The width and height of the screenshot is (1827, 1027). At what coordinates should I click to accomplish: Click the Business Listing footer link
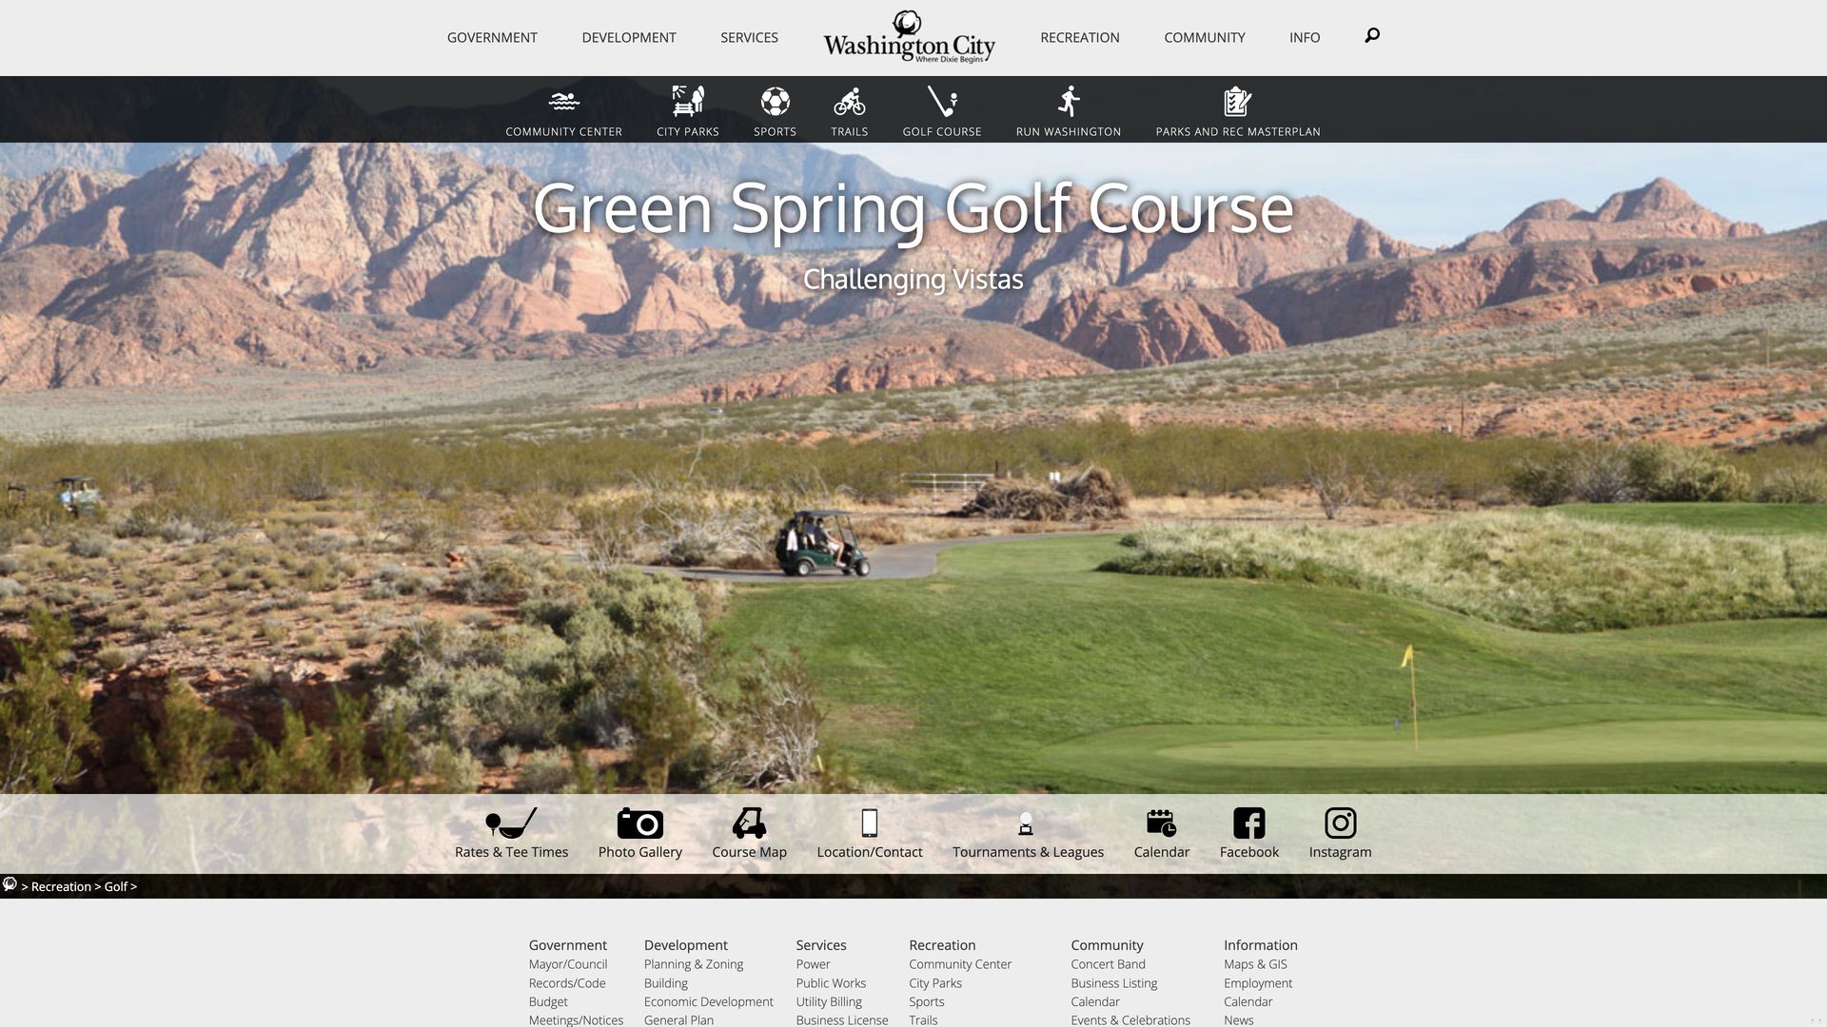[1113, 983]
